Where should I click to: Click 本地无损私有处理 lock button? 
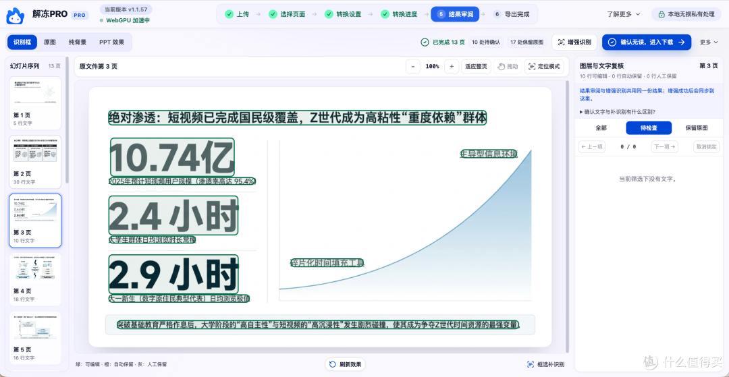point(686,14)
